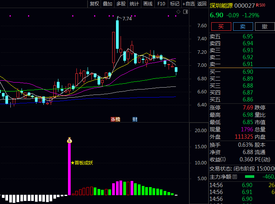Add stock with +自选 button
Image resolution: width=275 pixels, height=204 pixels.
click(x=189, y=4)
